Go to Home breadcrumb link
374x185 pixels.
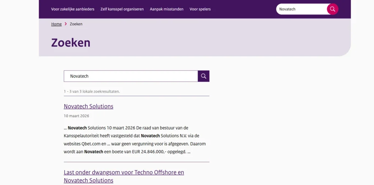pyautogui.click(x=56, y=24)
